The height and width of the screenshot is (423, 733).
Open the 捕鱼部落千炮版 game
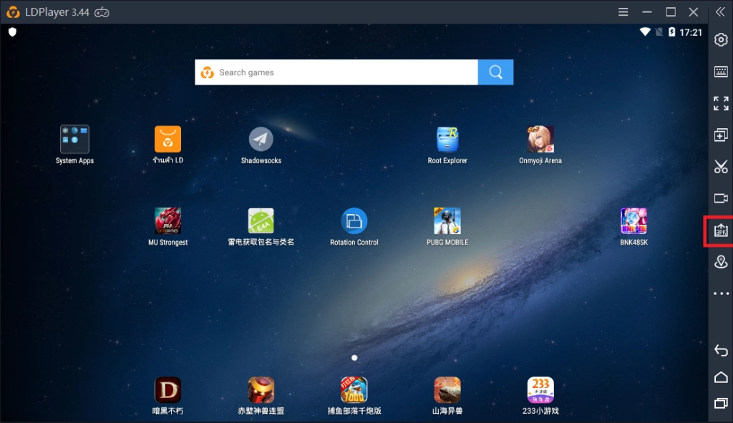point(354,390)
